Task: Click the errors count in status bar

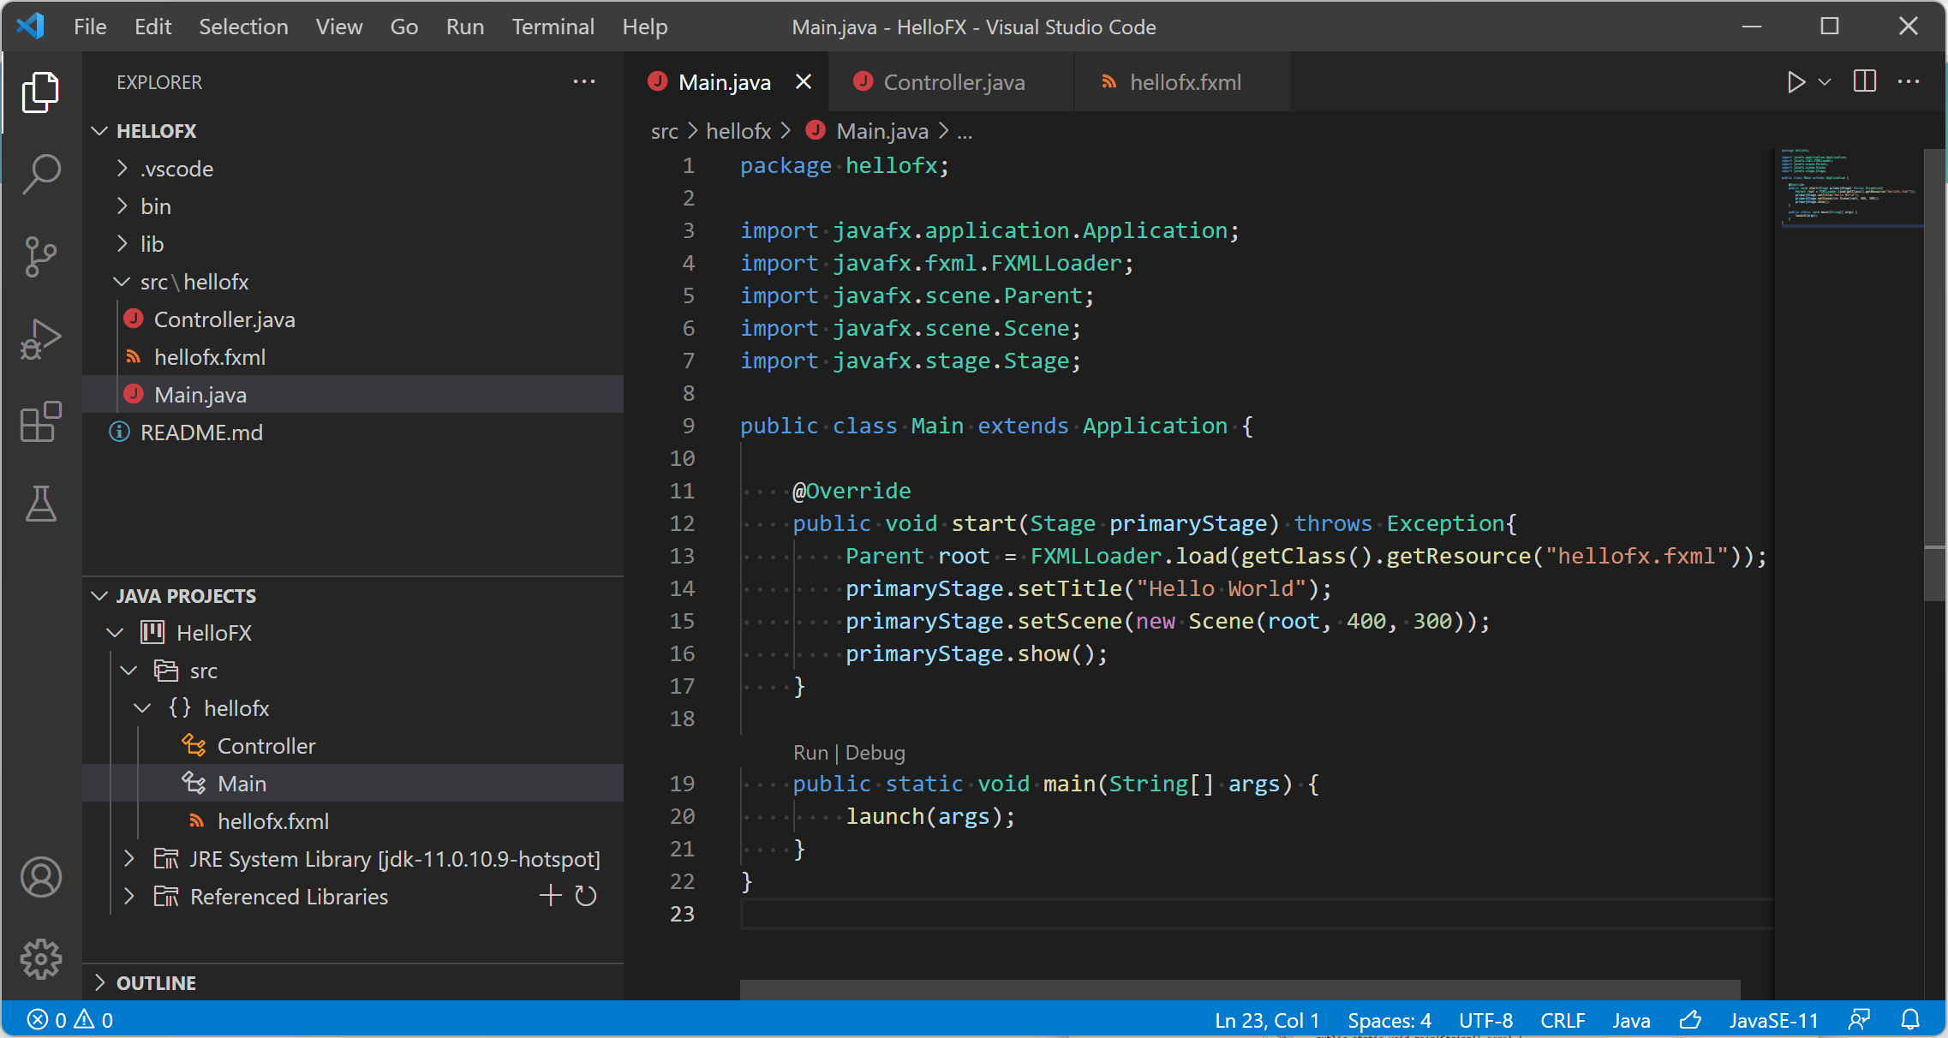Action: tap(47, 1020)
